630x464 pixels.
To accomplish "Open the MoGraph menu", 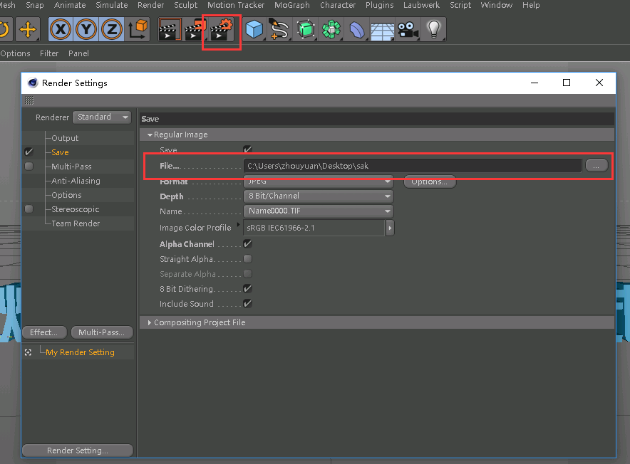I will (x=291, y=5).
